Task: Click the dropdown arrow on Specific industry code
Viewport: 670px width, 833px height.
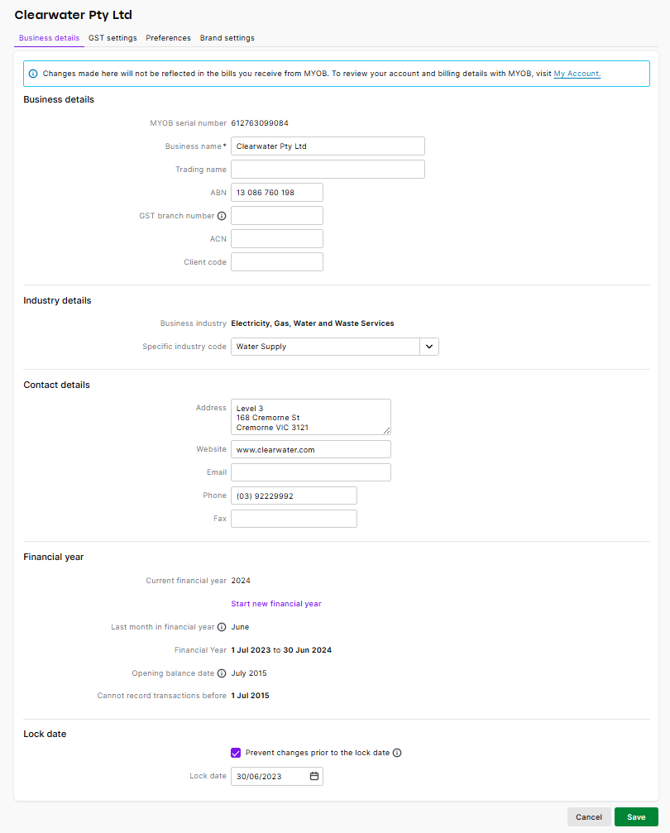Action: click(x=428, y=346)
